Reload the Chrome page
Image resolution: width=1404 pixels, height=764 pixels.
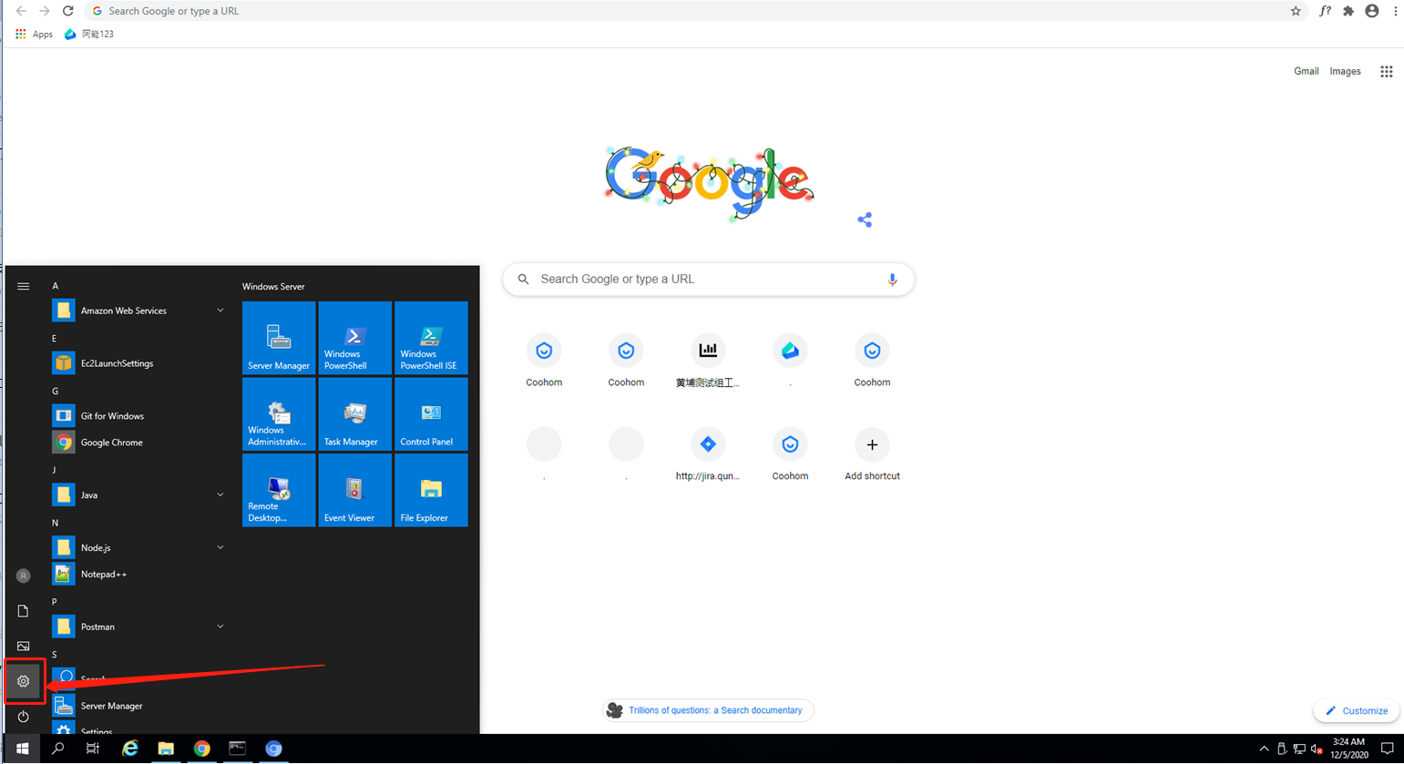67,11
